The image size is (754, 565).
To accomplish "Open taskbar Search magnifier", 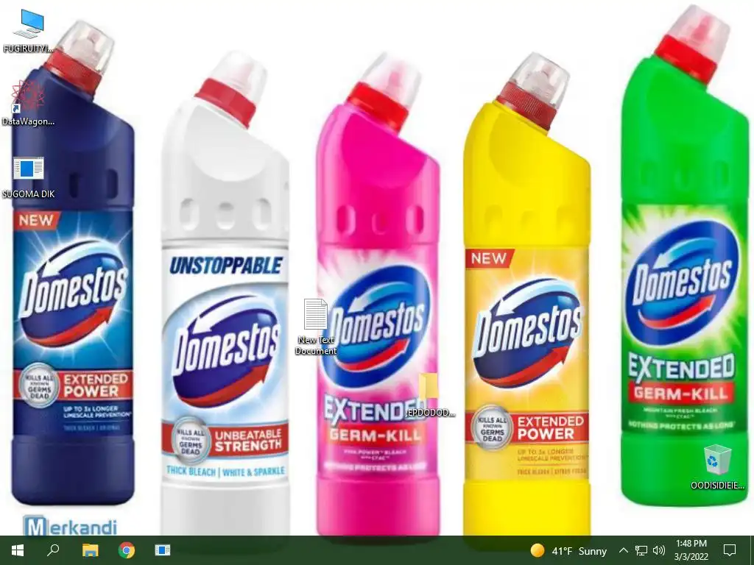I will pyautogui.click(x=53, y=550).
